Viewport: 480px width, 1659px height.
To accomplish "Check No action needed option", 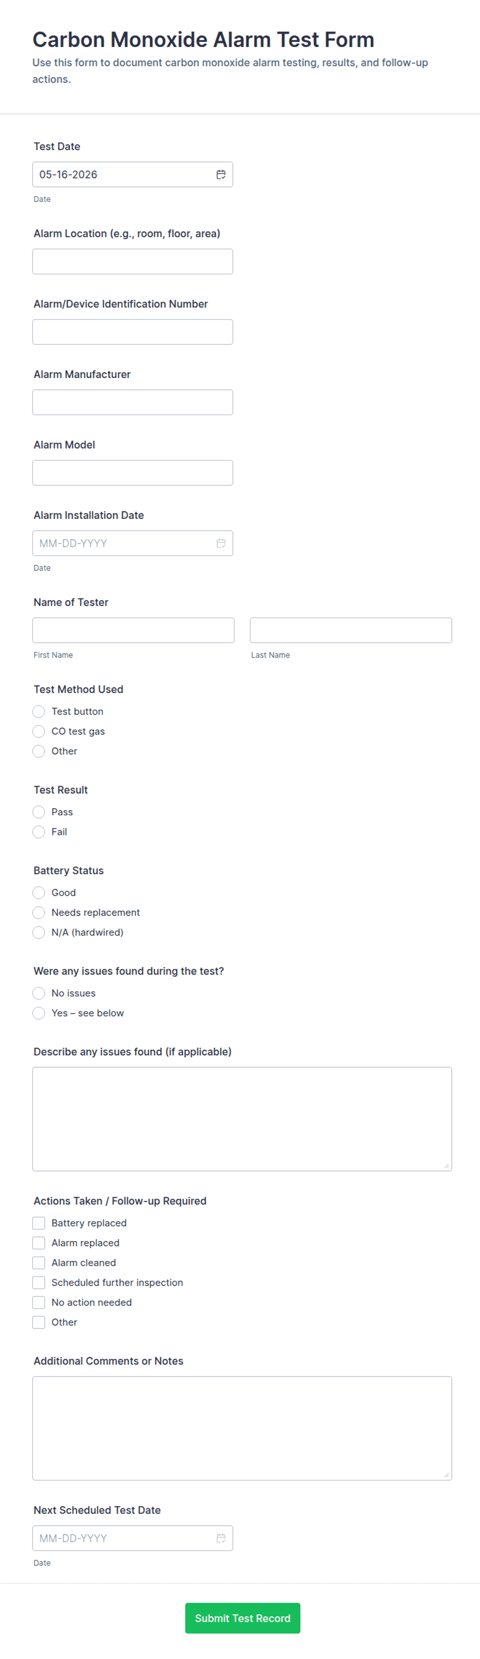I will pos(39,1303).
